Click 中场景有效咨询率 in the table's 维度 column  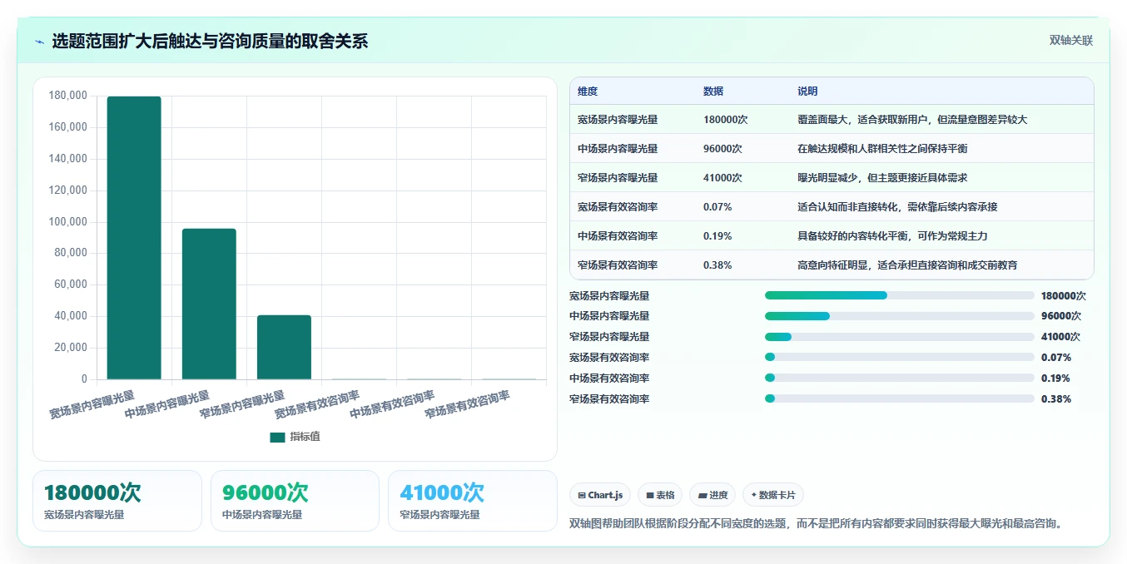click(618, 236)
